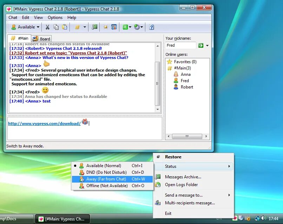Image resolution: width=283 pixels, height=224 pixels.
Task: Click the Help question mark toolbar icon
Action: pos(151,27)
